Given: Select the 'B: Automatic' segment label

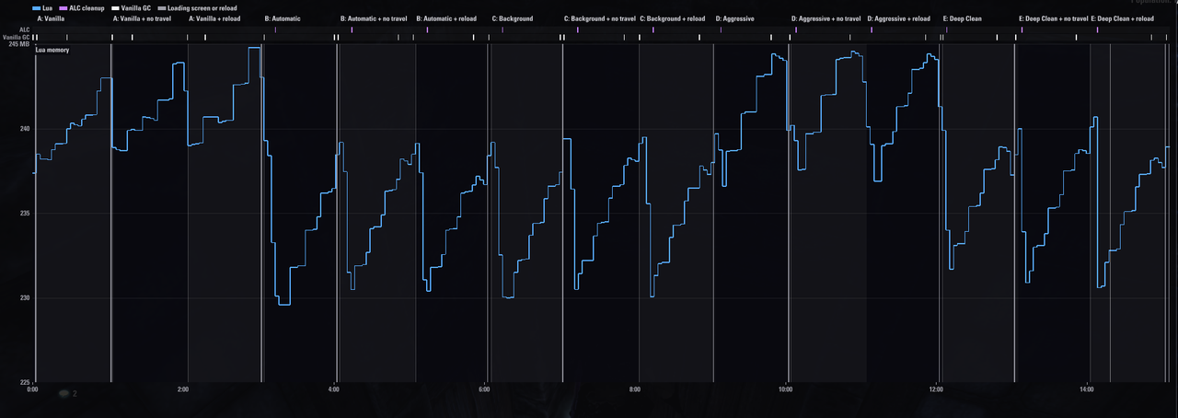Looking at the screenshot, I should (x=283, y=18).
